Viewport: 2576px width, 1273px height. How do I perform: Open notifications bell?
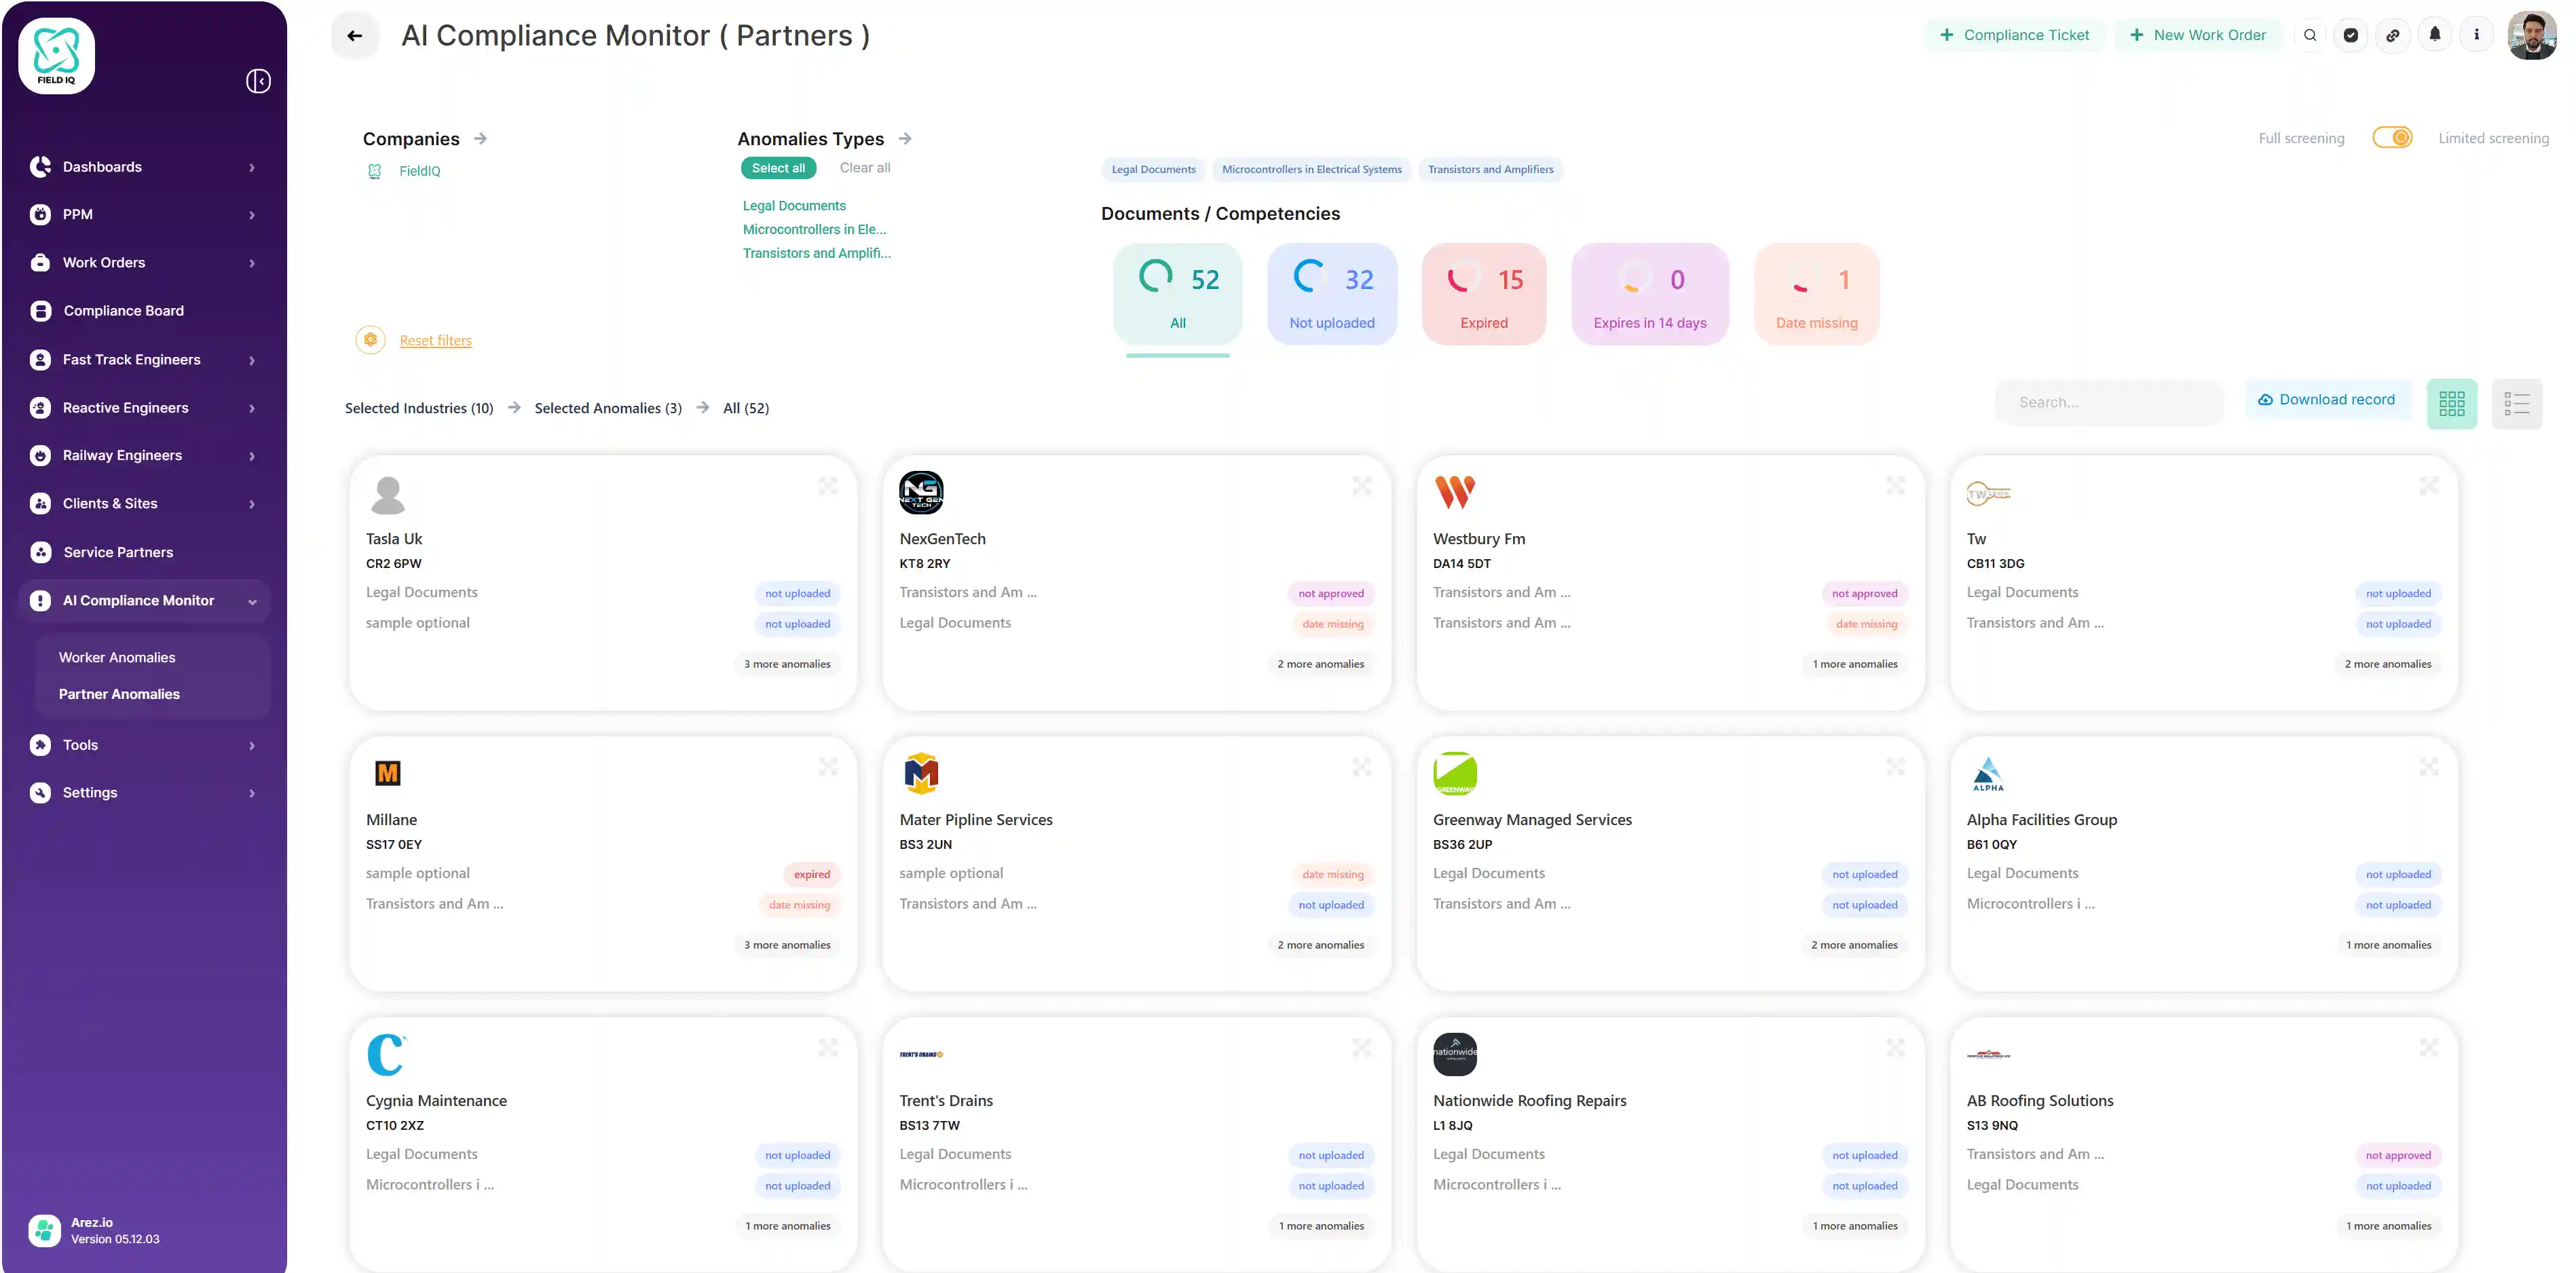[2435, 35]
